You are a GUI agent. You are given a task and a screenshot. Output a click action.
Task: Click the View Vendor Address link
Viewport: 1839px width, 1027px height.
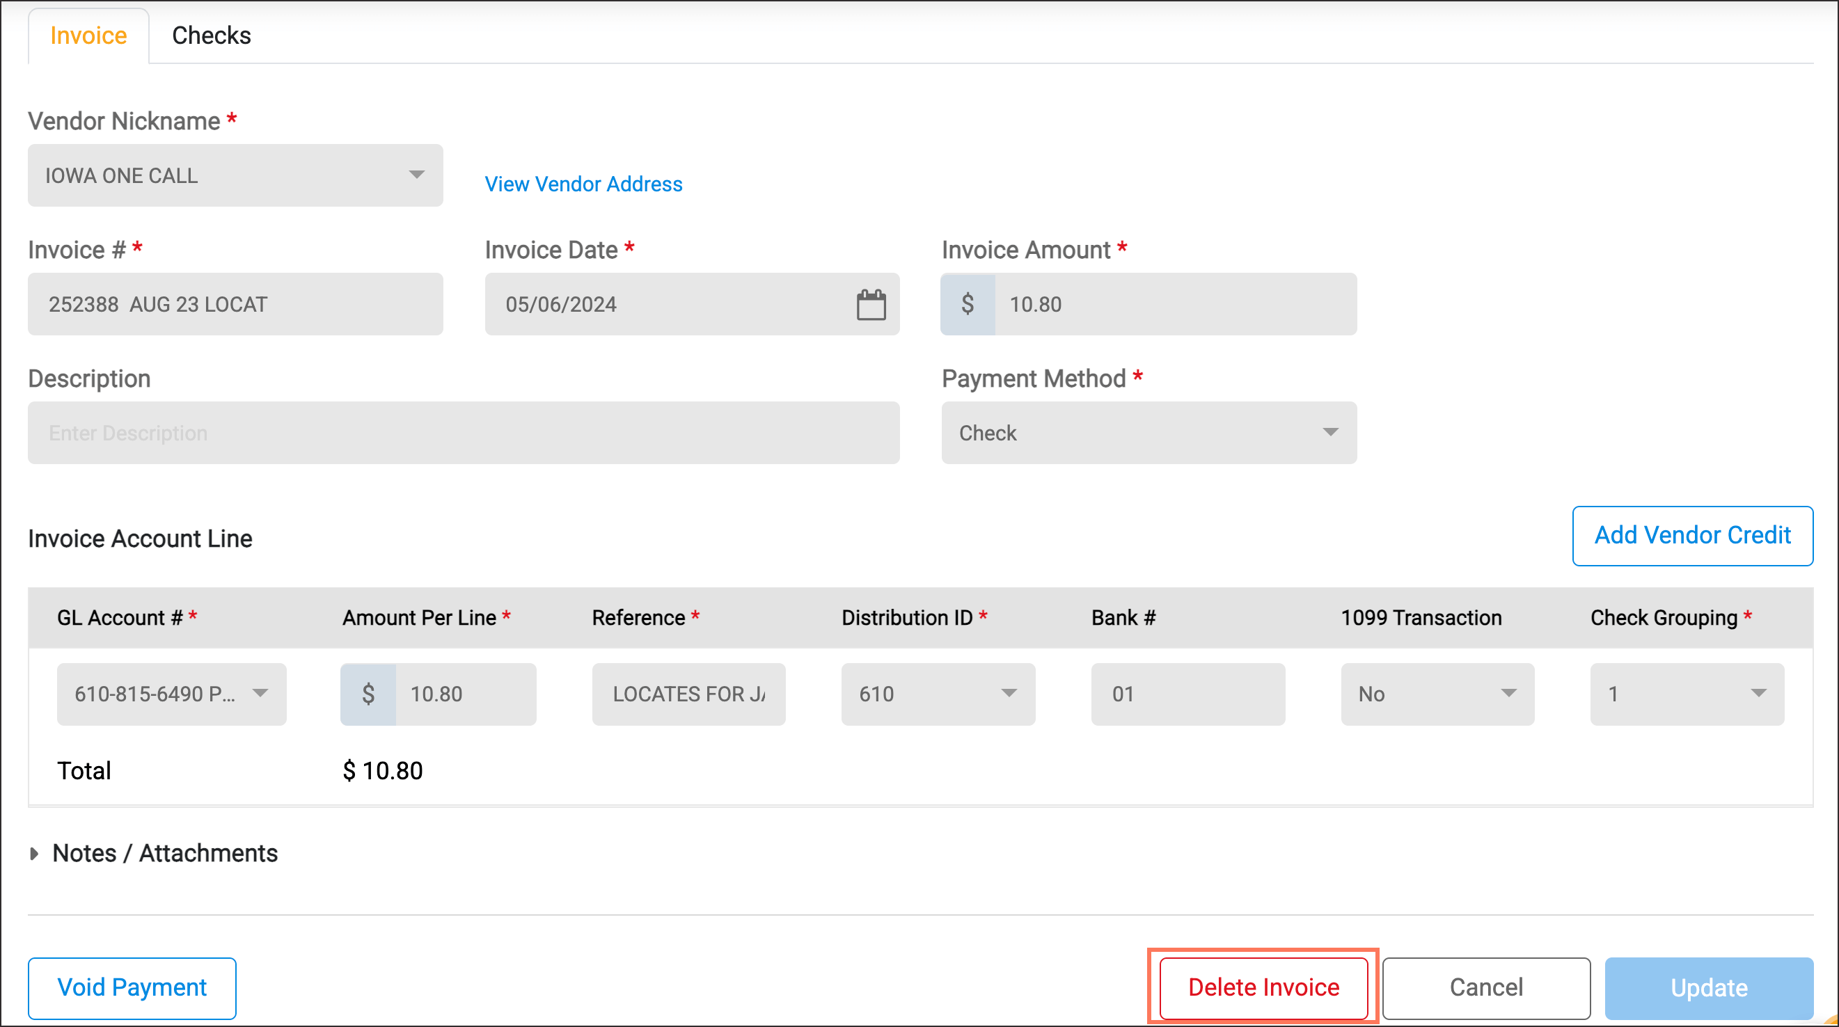point(583,184)
